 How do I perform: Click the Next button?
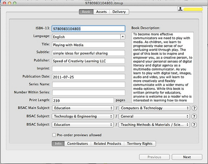point(187,157)
